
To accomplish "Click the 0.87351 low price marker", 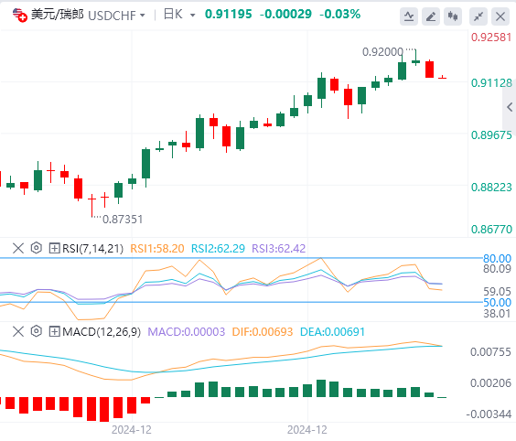I will 123,220.
